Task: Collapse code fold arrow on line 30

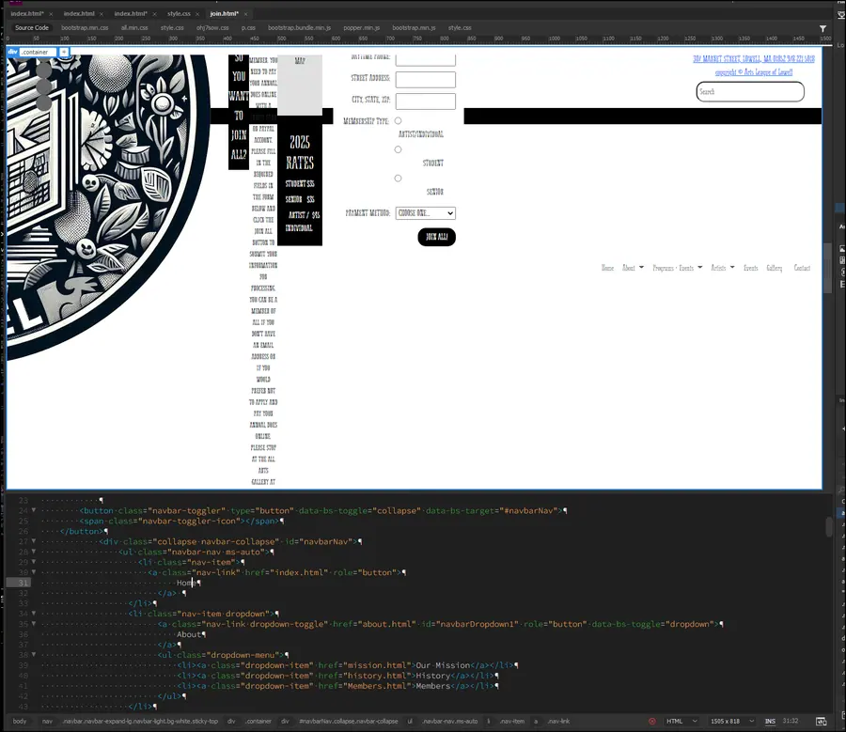Action: click(34, 572)
